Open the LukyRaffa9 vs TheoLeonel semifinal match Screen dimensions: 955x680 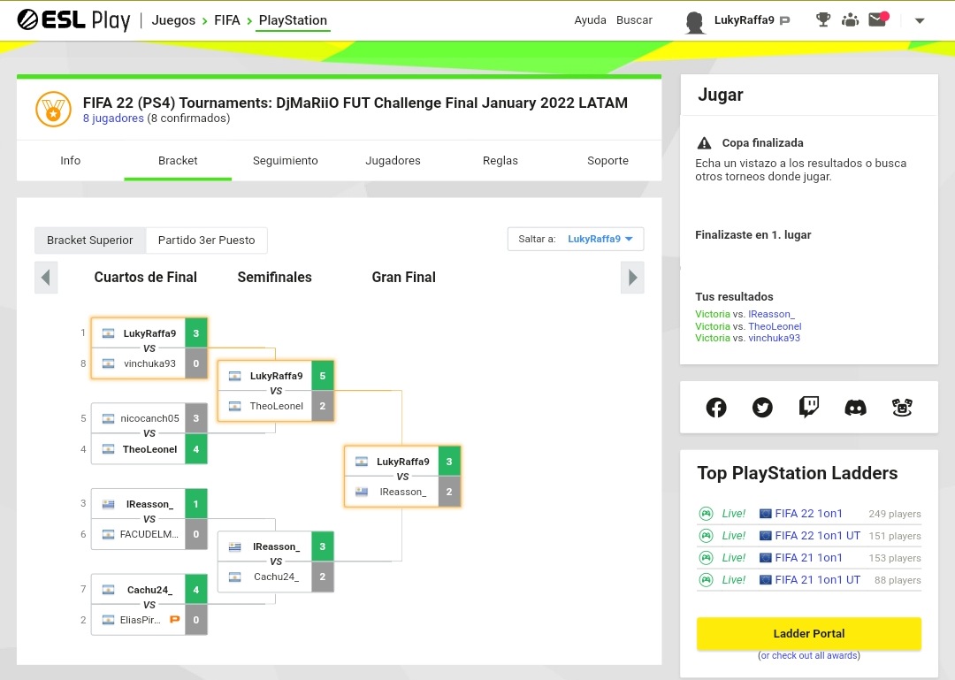click(x=276, y=391)
